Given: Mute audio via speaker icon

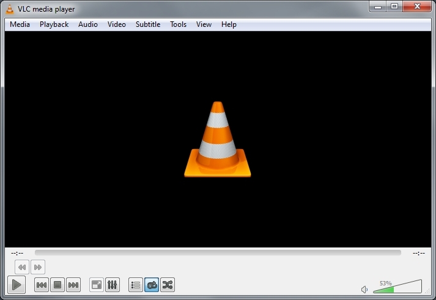Looking at the screenshot, I should tap(364, 289).
